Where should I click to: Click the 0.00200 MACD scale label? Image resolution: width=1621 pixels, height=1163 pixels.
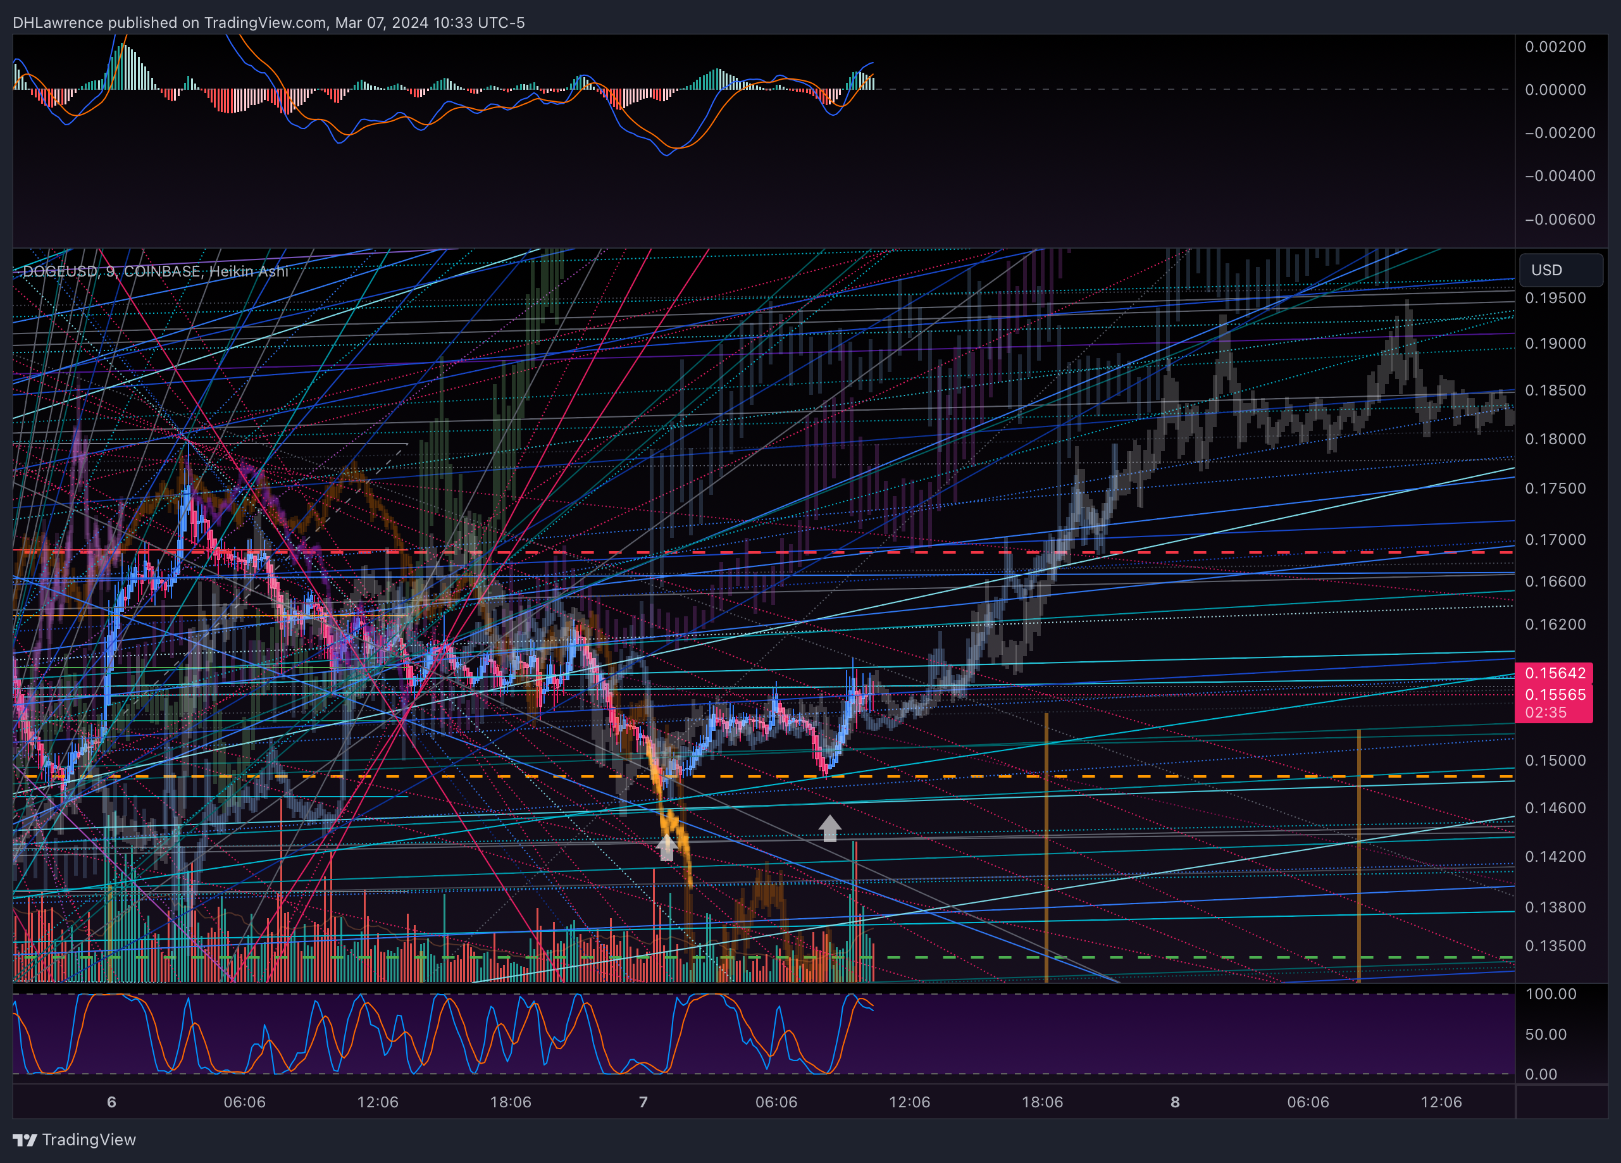[1555, 46]
